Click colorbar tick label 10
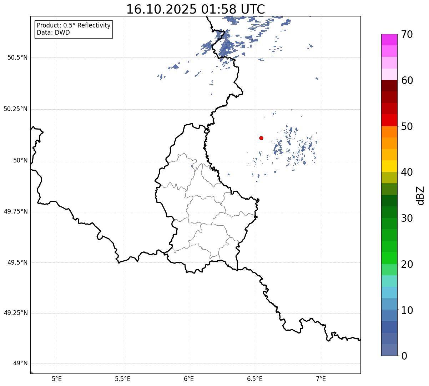The image size is (429, 386). (407, 310)
